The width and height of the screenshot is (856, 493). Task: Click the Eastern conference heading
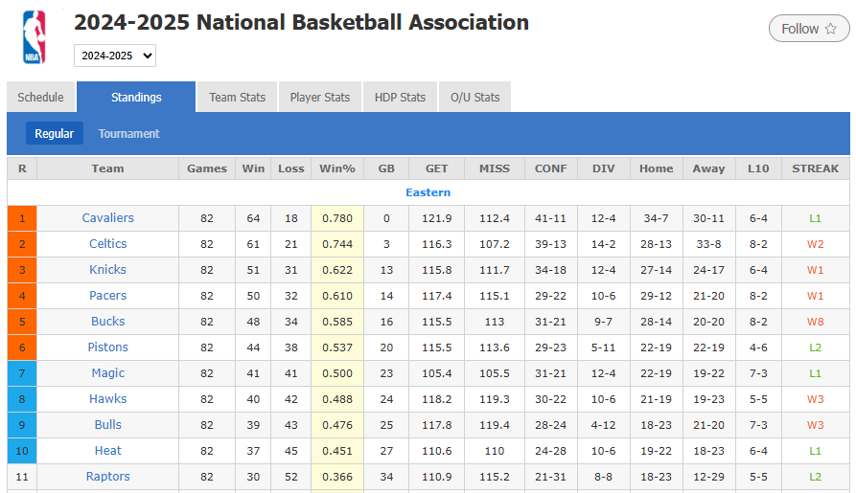pos(428,192)
